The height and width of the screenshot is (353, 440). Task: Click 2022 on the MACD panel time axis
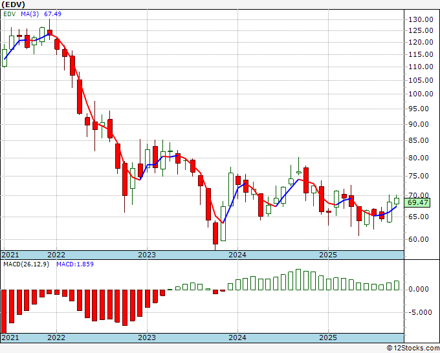tap(56, 337)
